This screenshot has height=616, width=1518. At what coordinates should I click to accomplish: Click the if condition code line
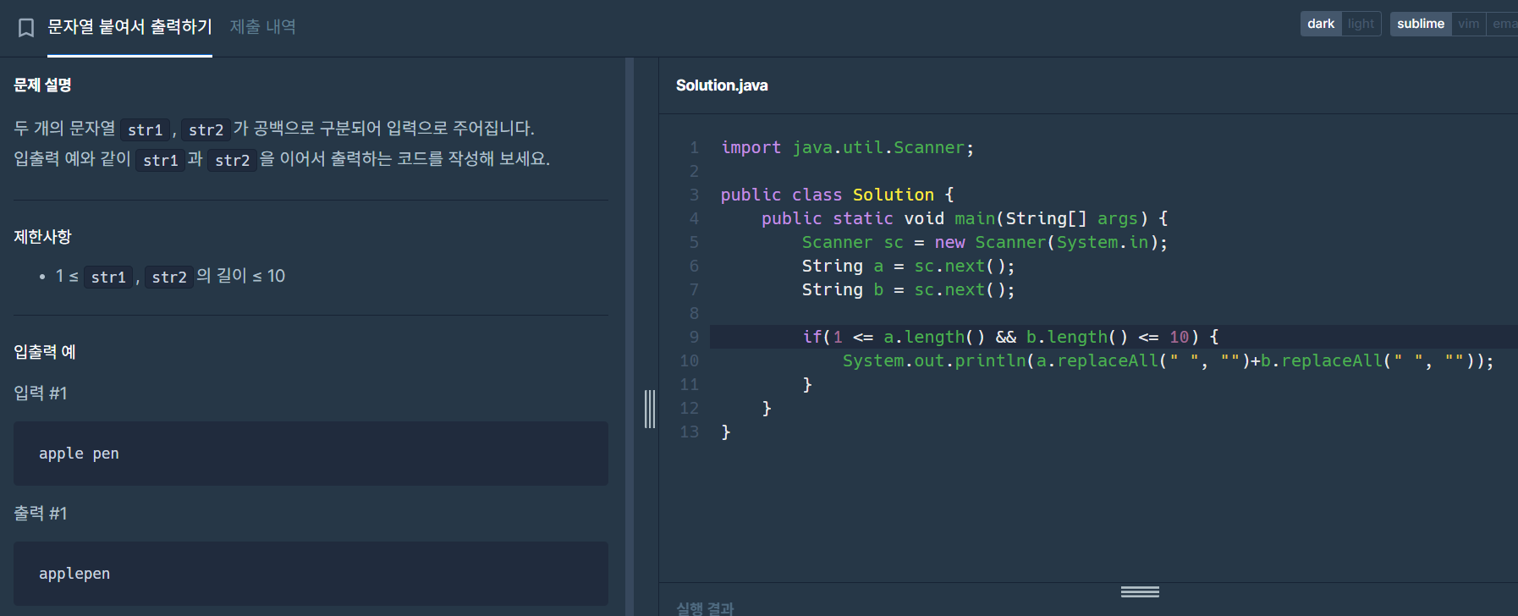(x=1010, y=337)
